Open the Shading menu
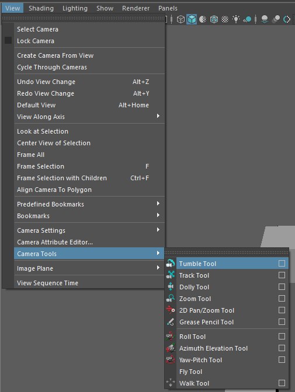The image size is (295, 392). coord(41,8)
